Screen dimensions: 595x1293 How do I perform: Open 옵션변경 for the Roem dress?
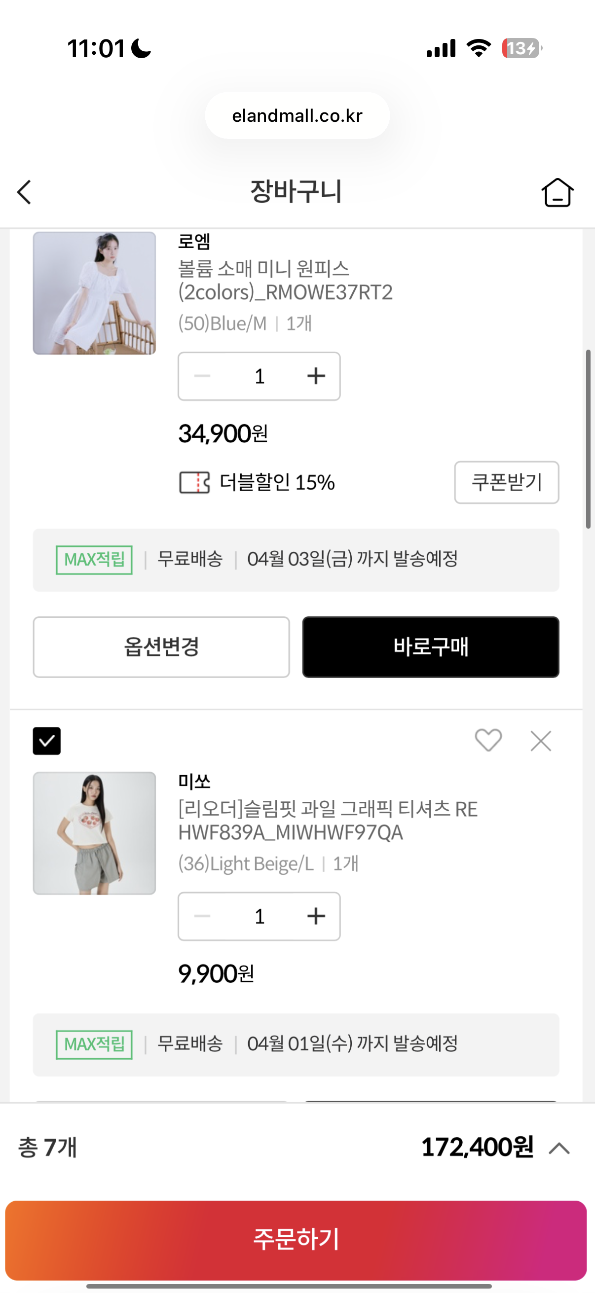coord(161,647)
